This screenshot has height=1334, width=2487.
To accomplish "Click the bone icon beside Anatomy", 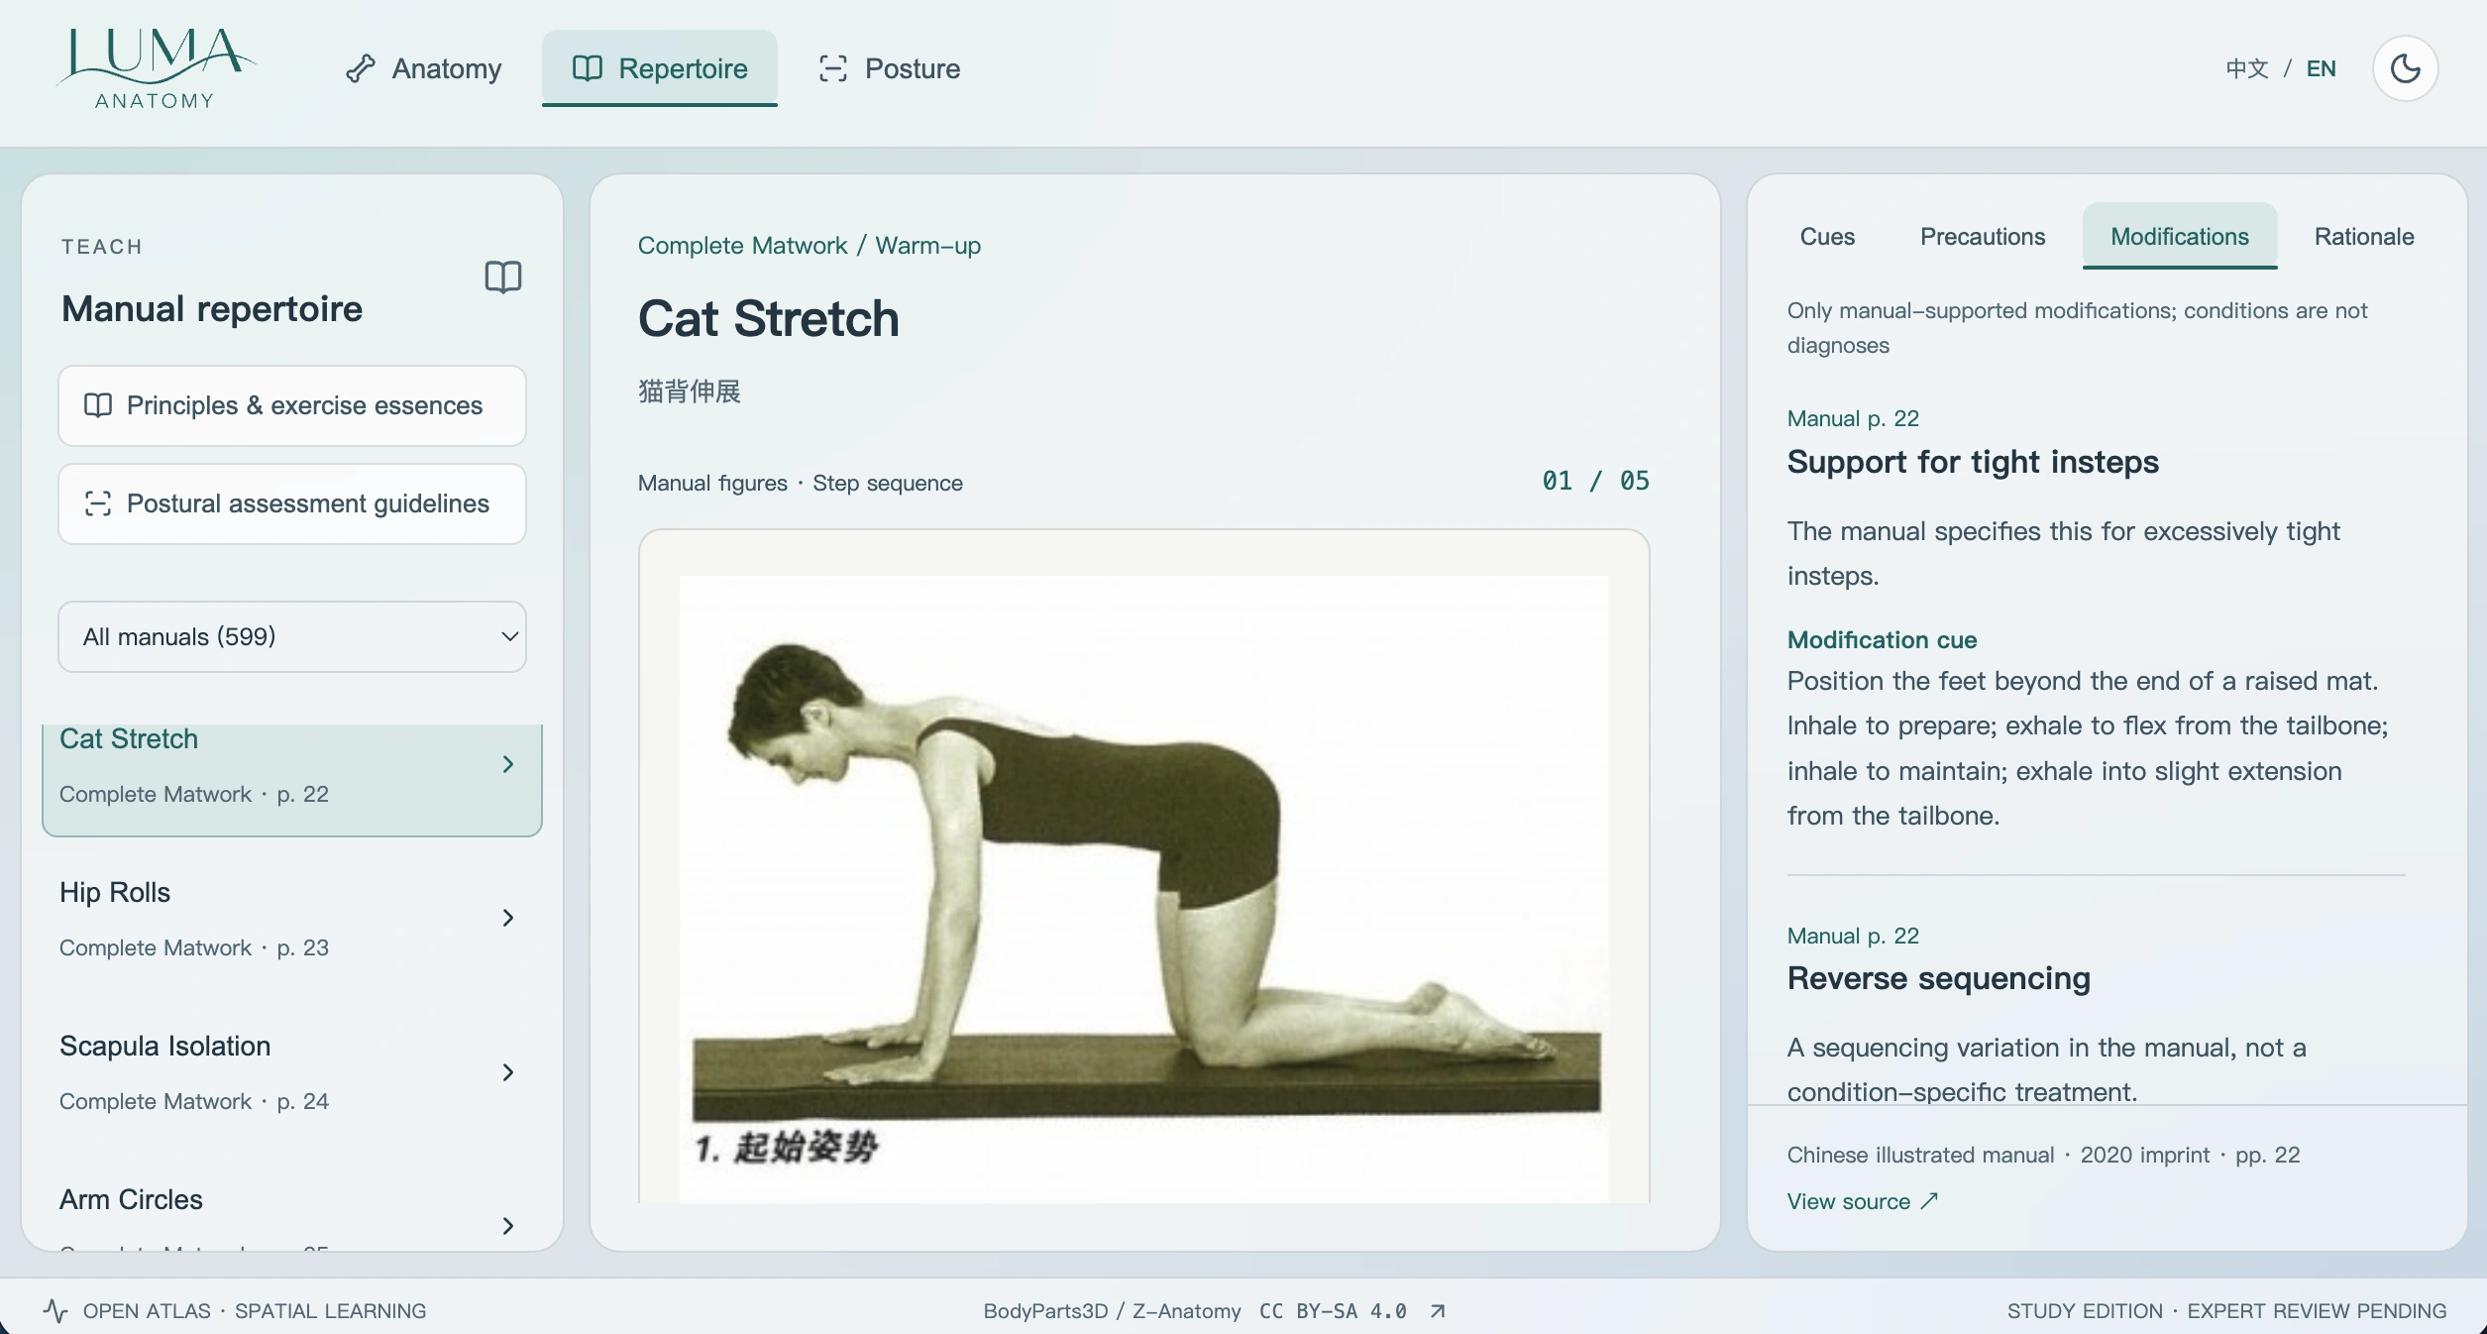I will [360, 68].
